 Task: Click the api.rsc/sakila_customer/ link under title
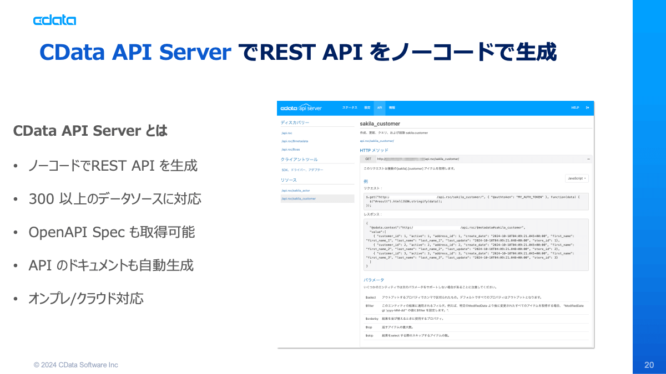click(377, 141)
